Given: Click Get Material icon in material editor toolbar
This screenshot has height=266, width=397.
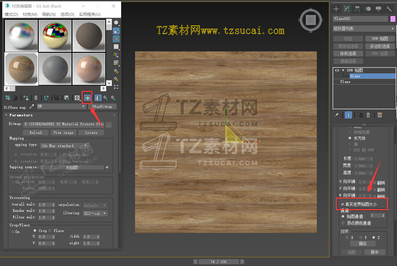Looking at the screenshot, I should (x=8, y=98).
